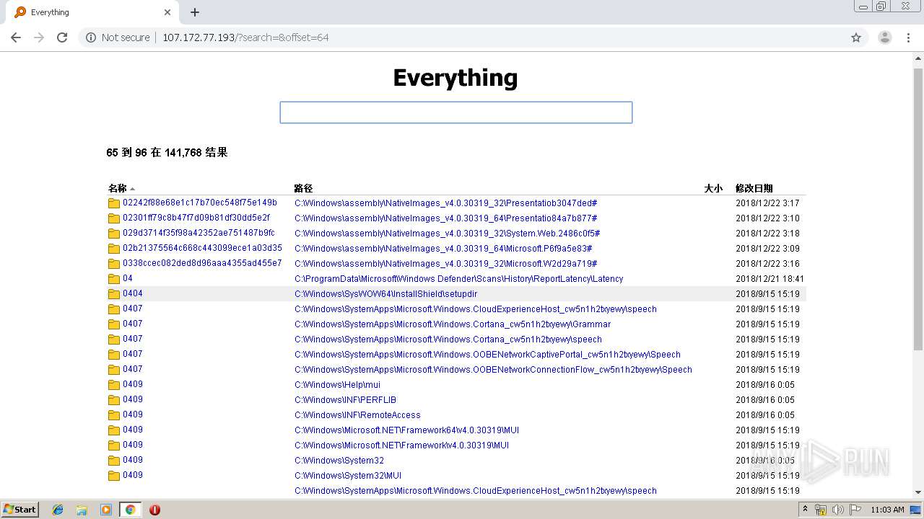
Task: Close the Everything tab
Action: click(167, 12)
